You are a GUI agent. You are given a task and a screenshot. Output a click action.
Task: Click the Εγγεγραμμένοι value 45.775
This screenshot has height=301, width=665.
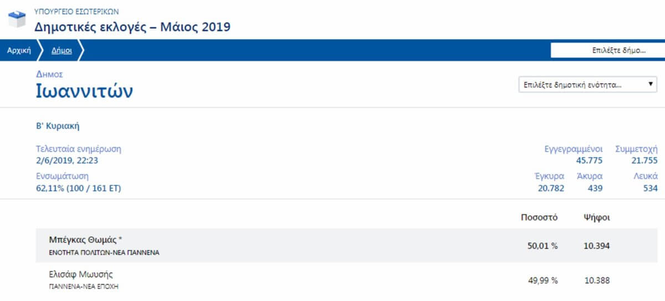(x=590, y=161)
